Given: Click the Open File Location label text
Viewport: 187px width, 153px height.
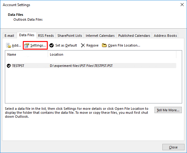Looking at the screenshot, I should point(124,45).
